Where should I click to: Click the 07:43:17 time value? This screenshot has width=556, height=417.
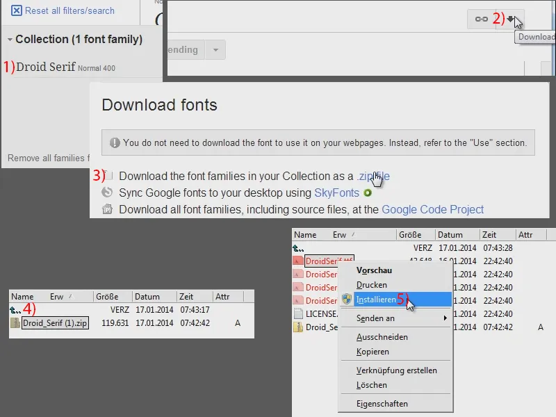pos(195,310)
